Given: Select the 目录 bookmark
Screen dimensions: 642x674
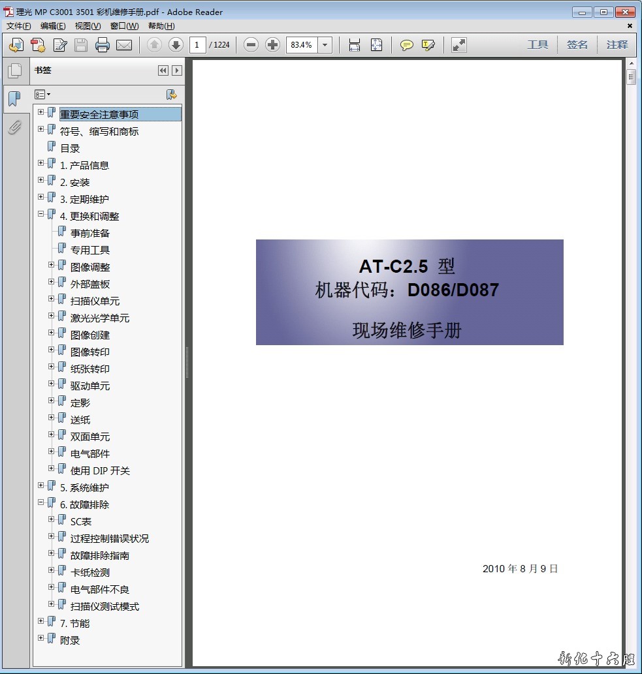Looking at the screenshot, I should tap(70, 149).
